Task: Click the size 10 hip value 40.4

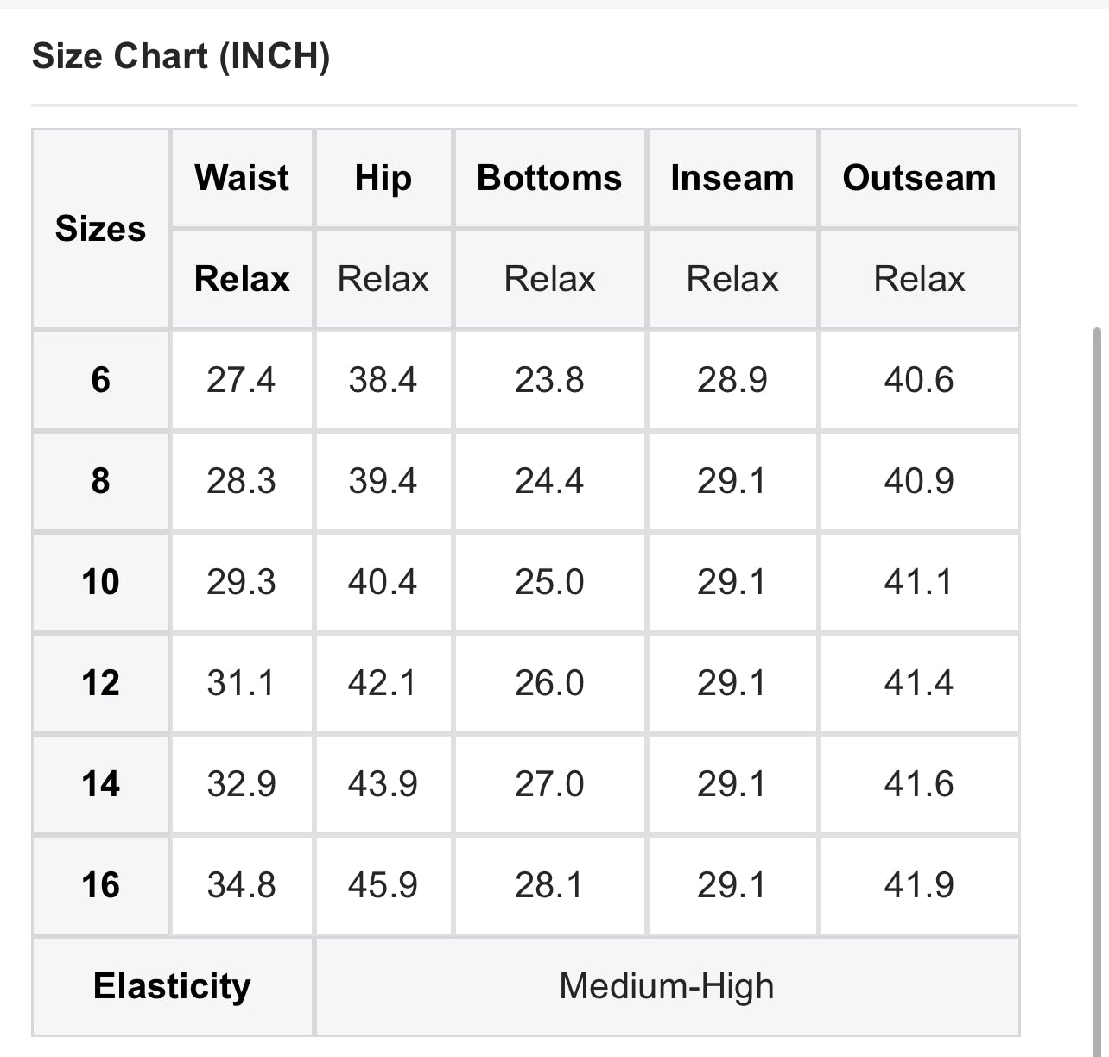Action: click(383, 582)
